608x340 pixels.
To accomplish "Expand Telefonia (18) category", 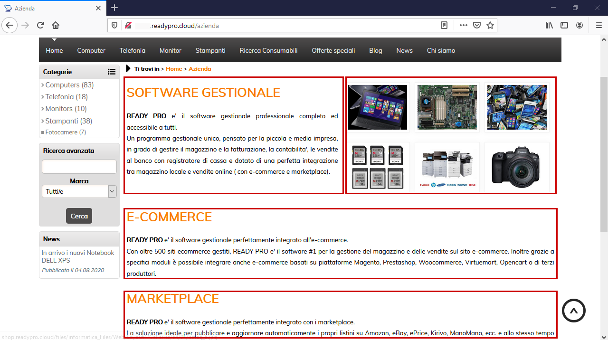I will pos(66,97).
